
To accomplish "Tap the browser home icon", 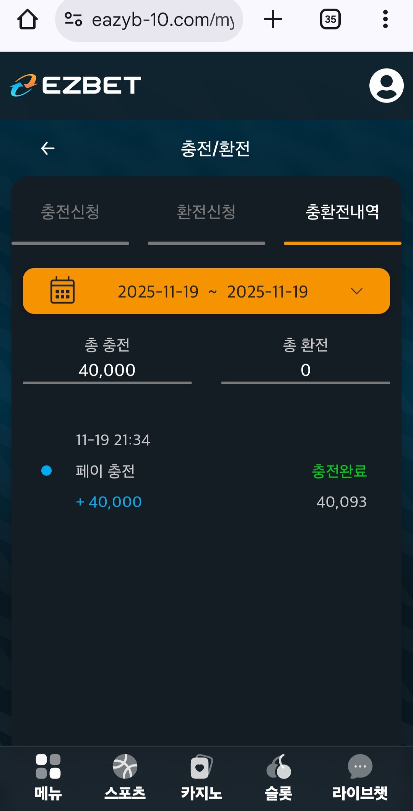I will (x=28, y=20).
